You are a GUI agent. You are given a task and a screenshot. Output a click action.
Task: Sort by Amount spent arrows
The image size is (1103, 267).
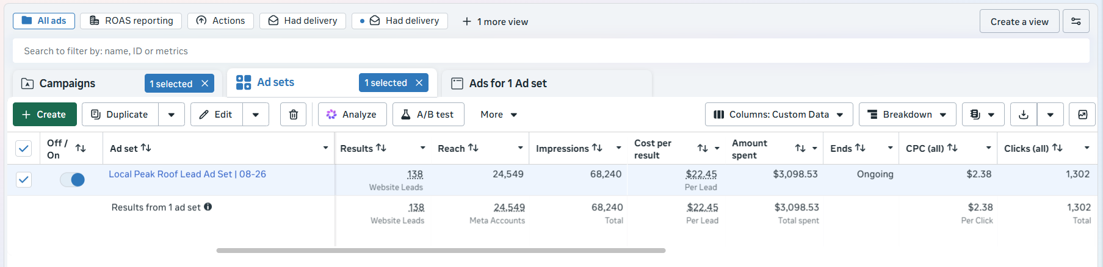tap(800, 149)
